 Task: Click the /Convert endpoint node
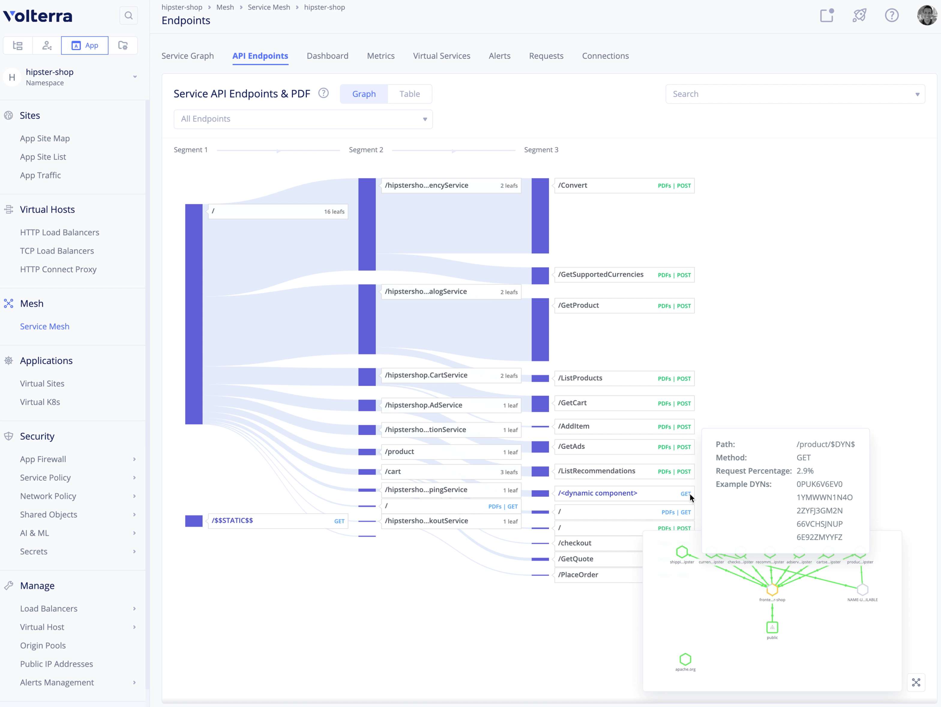click(x=624, y=185)
